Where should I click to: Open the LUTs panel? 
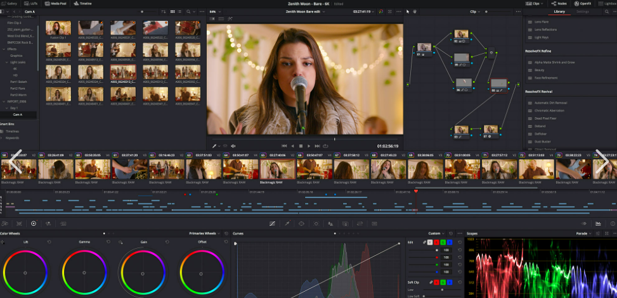click(x=30, y=3)
